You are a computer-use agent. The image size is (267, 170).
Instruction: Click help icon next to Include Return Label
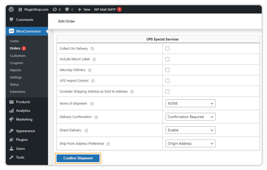pos(94,59)
